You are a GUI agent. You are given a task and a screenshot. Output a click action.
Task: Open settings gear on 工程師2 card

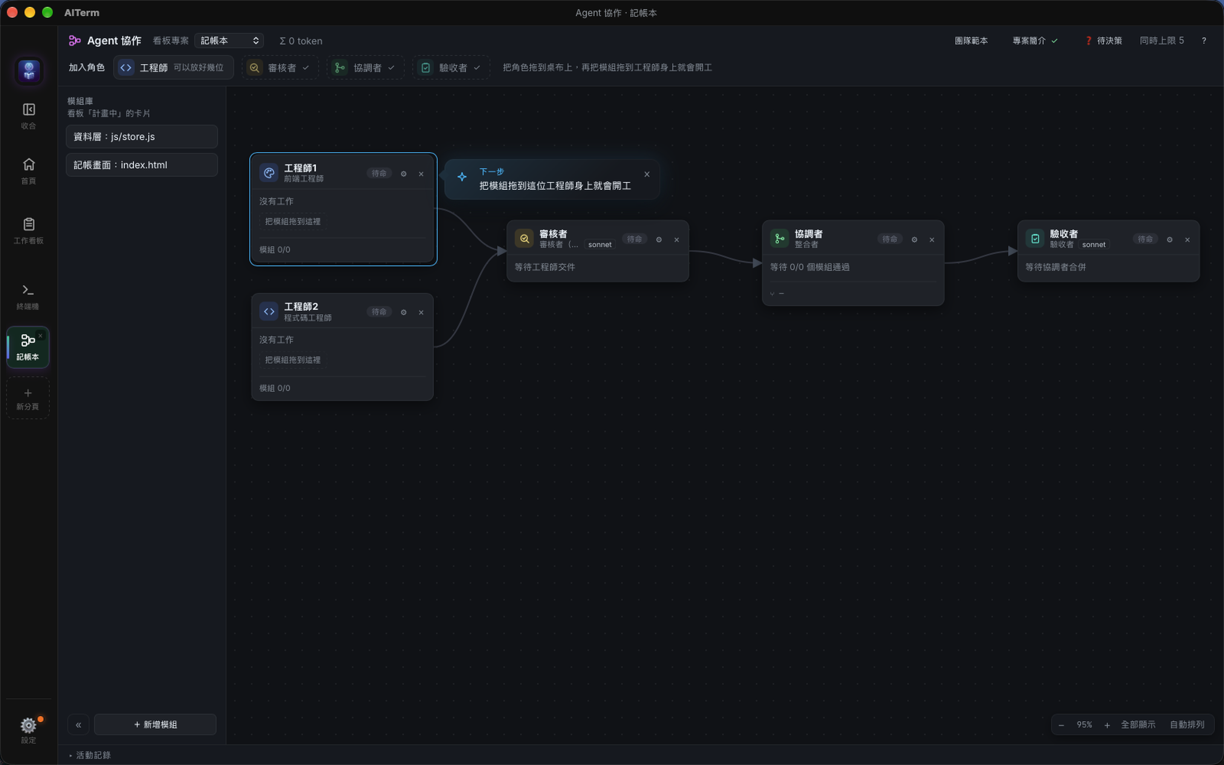point(404,312)
